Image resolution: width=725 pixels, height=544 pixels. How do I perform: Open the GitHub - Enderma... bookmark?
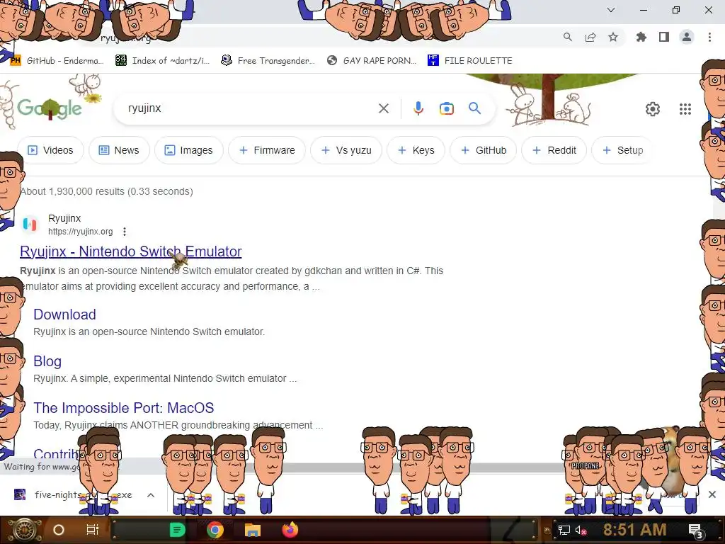[57, 61]
